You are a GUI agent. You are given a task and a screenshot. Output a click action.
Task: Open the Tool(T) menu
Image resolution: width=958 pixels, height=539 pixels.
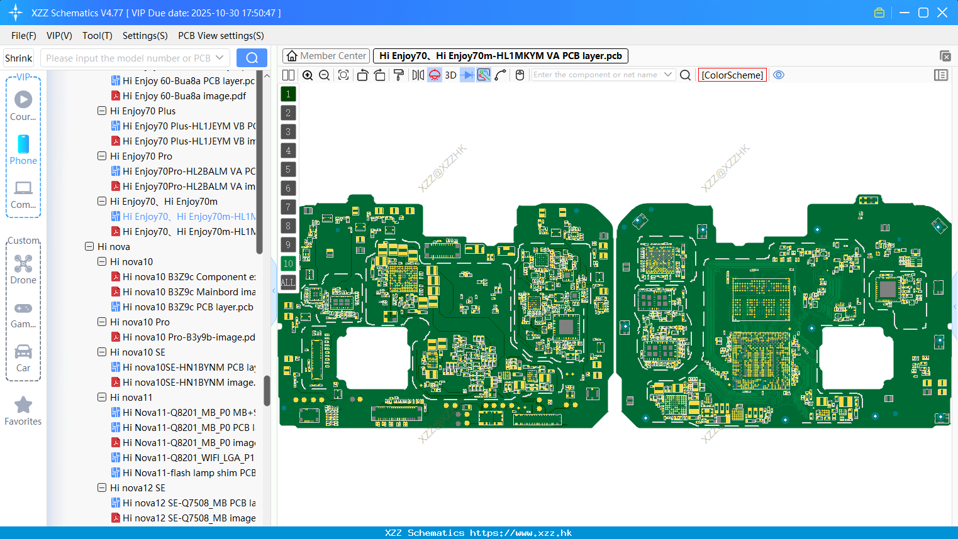(x=97, y=36)
